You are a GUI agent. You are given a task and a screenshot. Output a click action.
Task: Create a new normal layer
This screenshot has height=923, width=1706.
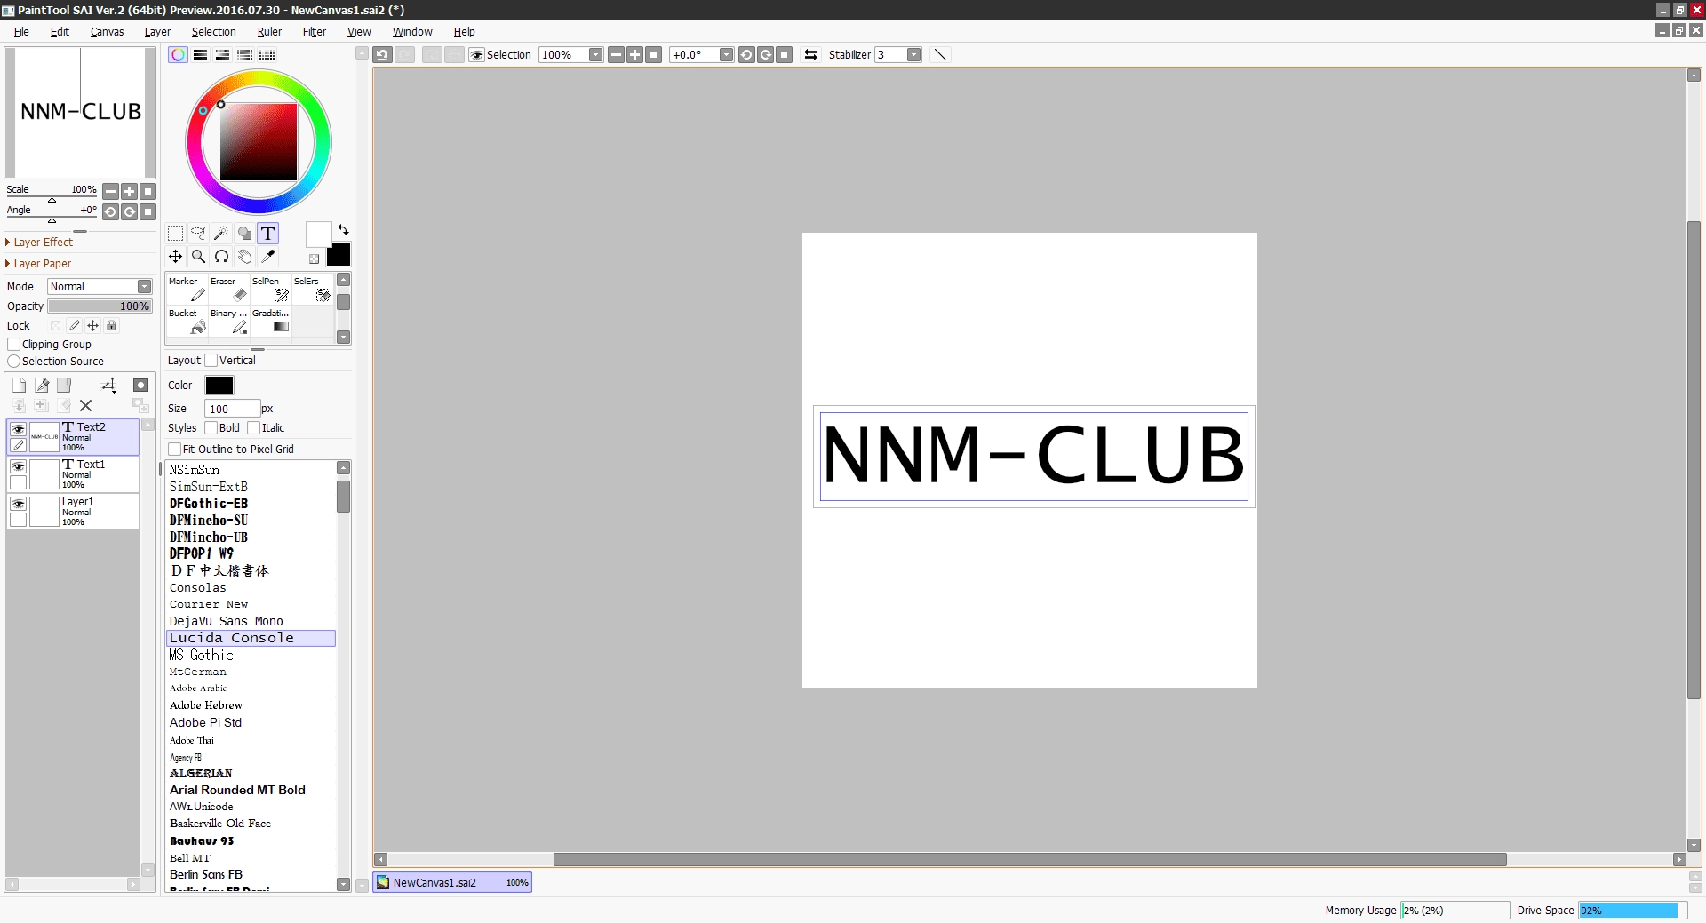coord(19,386)
